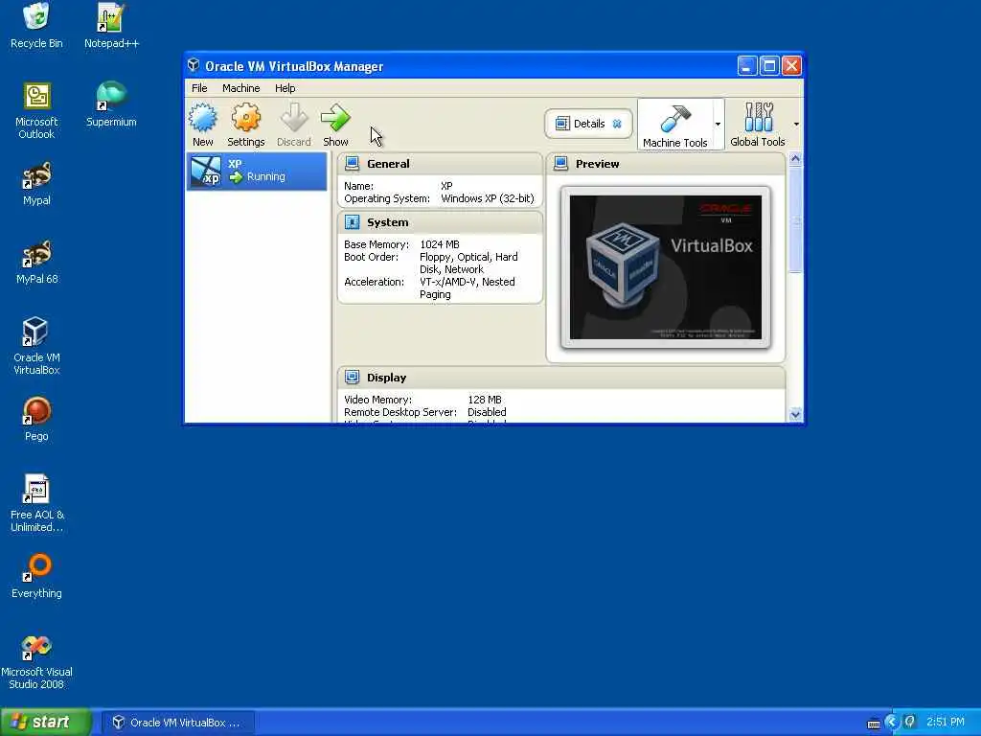Click the Windows Start button
This screenshot has height=736, width=981.
46,722
